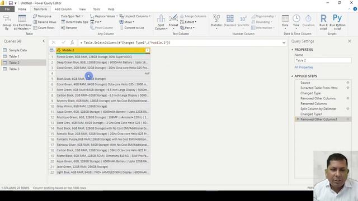This screenshot has height=201, width=358.
Task: Click Run R script
Action: pos(323,22)
